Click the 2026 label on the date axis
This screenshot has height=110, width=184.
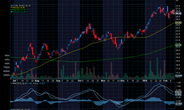(x=145, y=81)
